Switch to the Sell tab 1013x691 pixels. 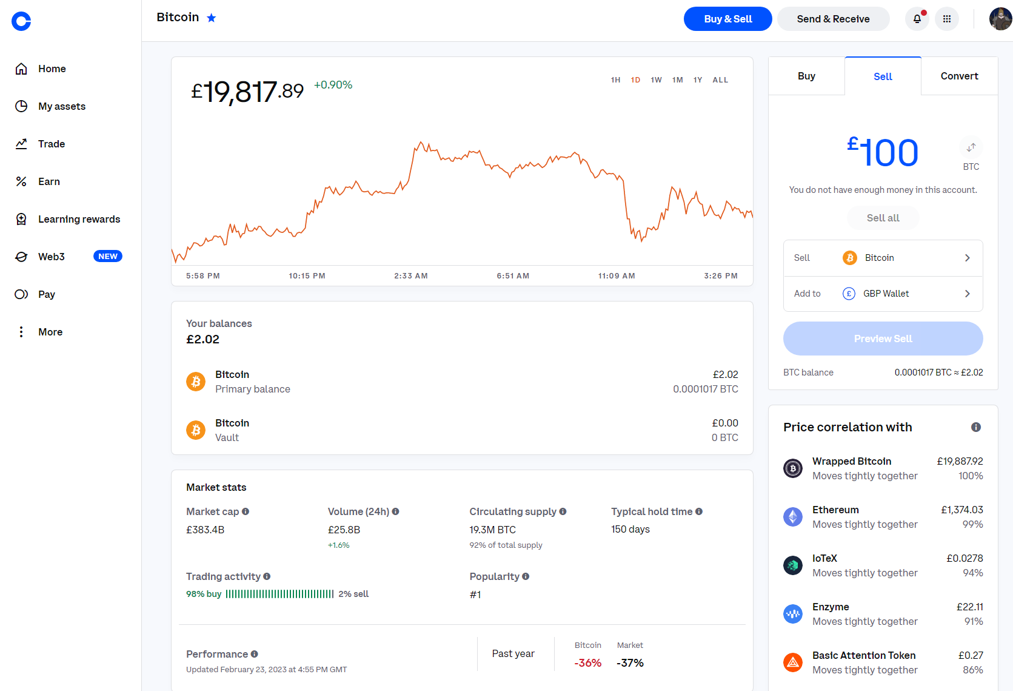click(x=883, y=76)
